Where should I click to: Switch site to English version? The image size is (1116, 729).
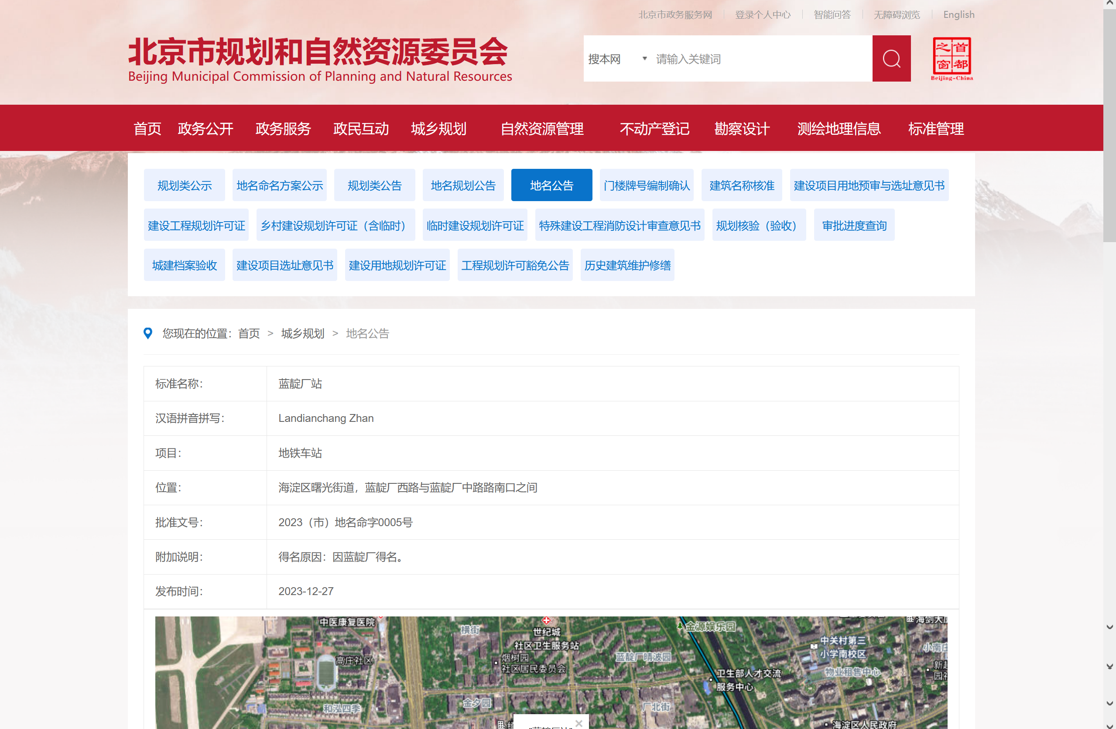click(959, 14)
